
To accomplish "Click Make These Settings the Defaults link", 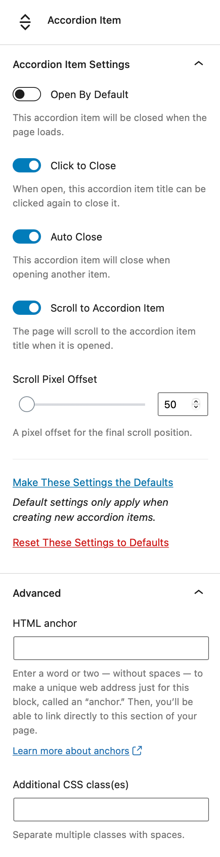I will click(93, 482).
